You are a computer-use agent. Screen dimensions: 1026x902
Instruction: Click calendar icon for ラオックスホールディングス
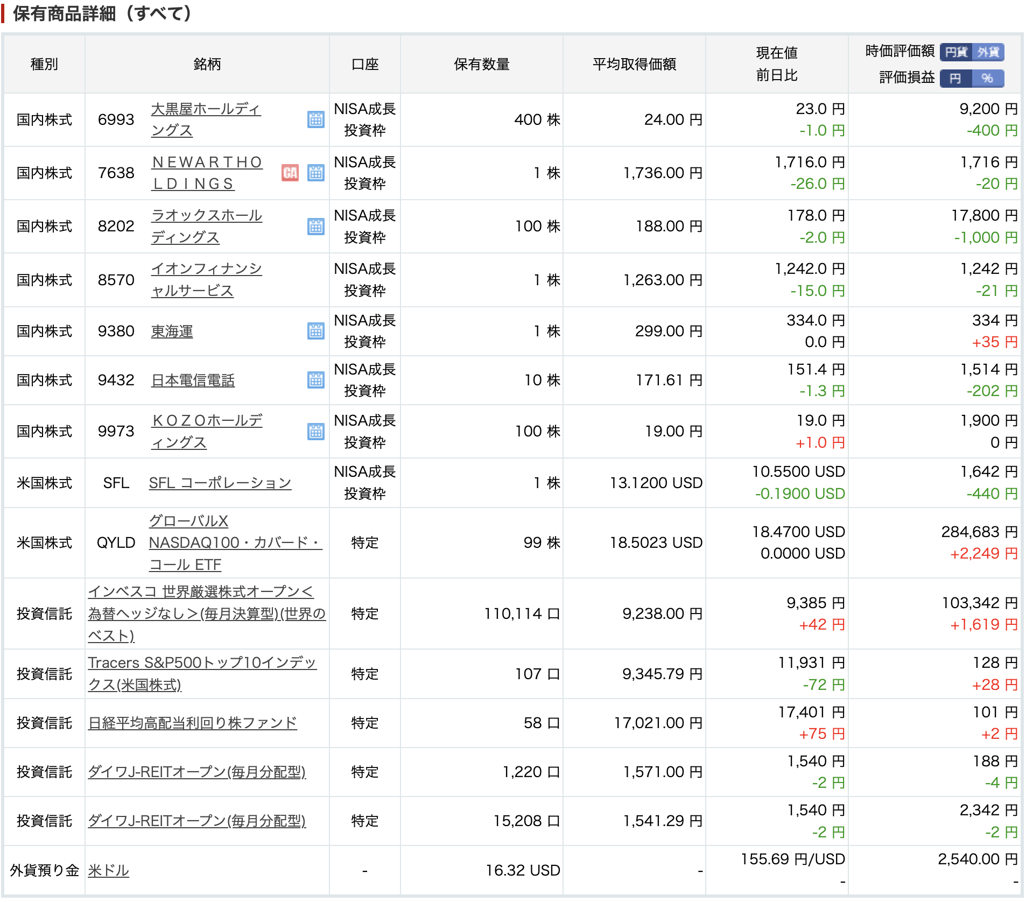pyautogui.click(x=315, y=227)
